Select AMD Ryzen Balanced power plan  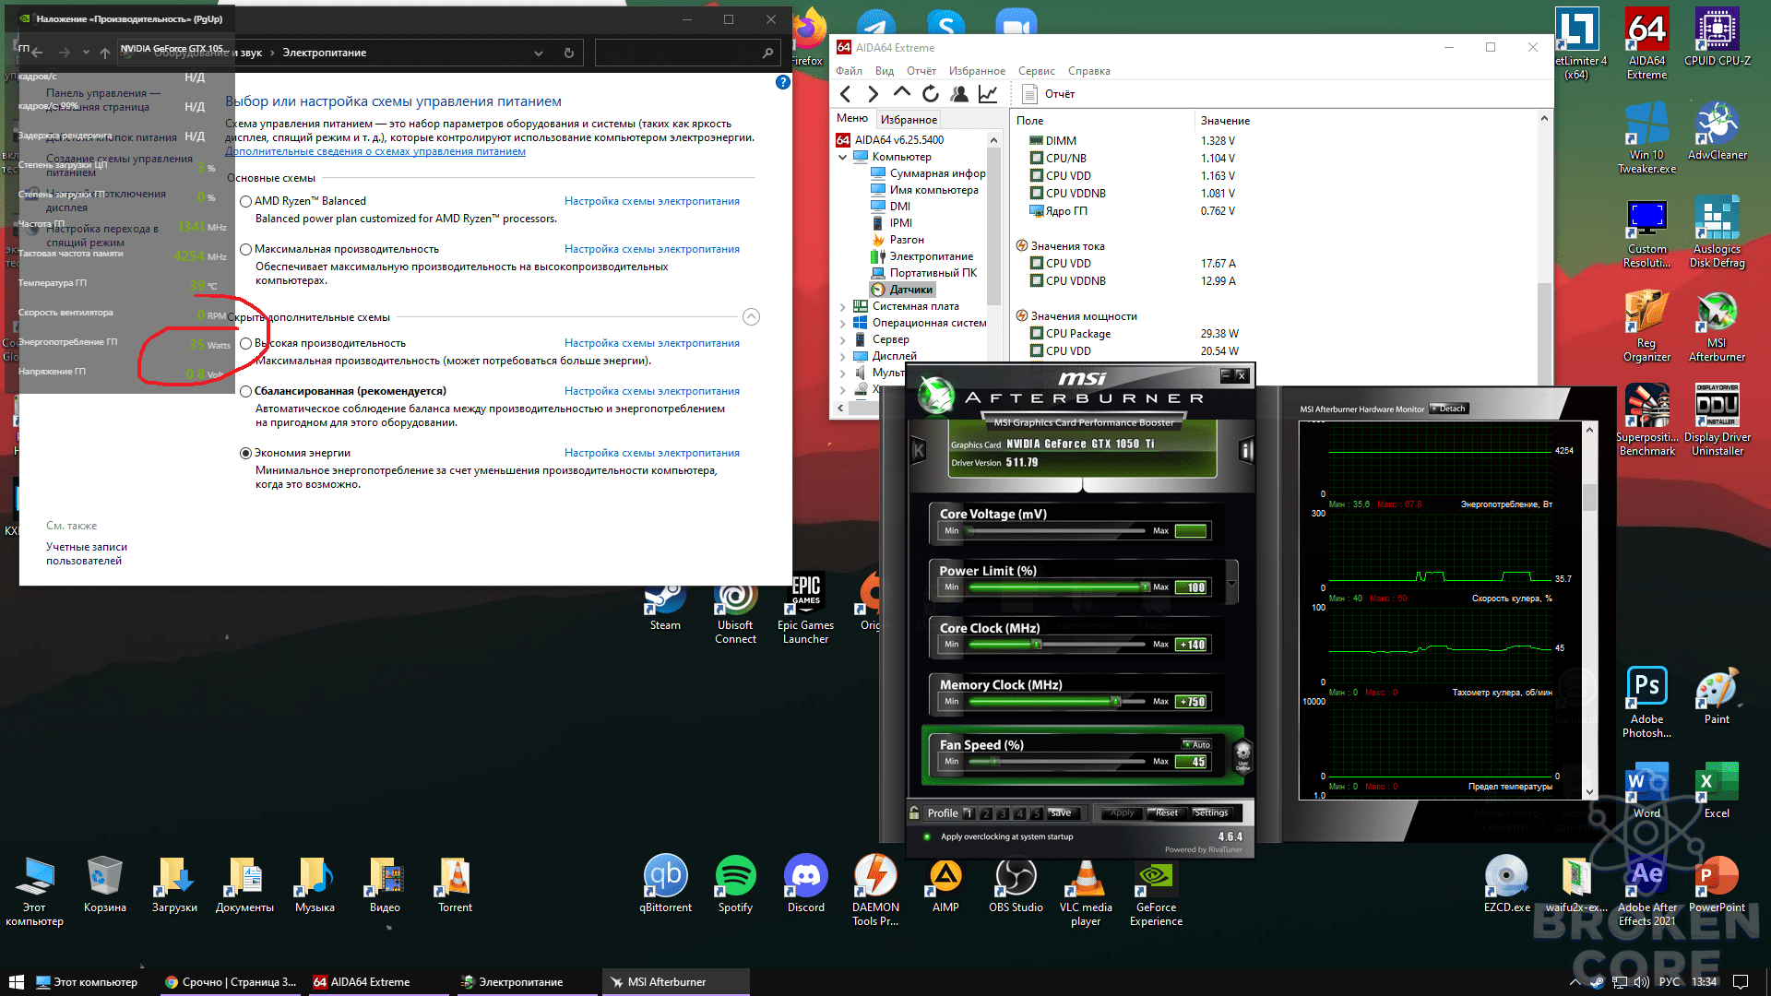tap(245, 201)
